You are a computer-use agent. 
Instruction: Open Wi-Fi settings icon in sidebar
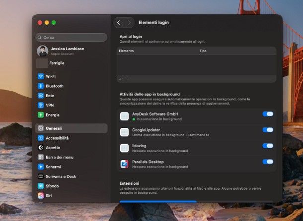click(x=41, y=76)
